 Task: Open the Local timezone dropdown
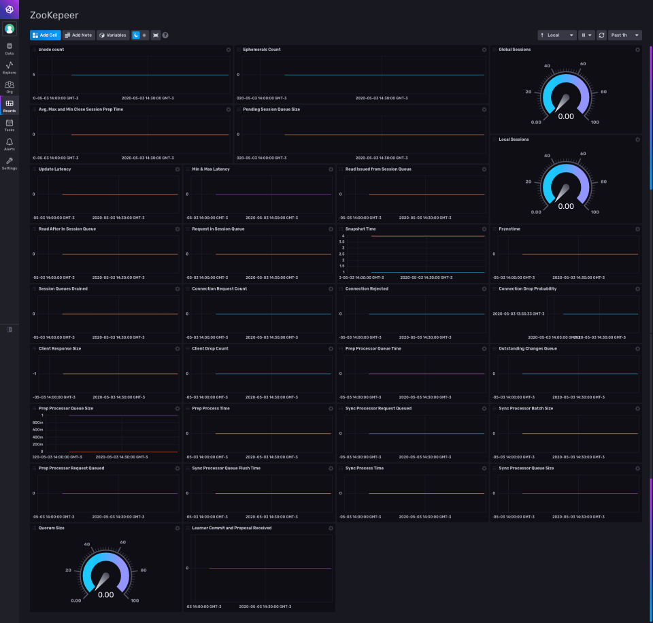pos(557,35)
